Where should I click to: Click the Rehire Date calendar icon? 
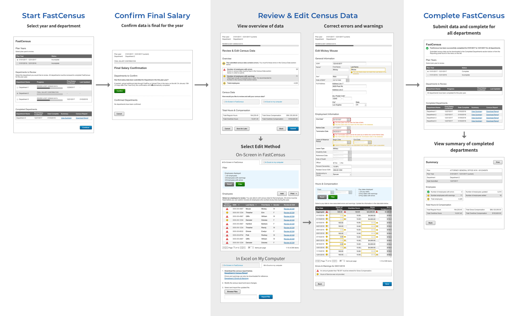[x=348, y=128]
